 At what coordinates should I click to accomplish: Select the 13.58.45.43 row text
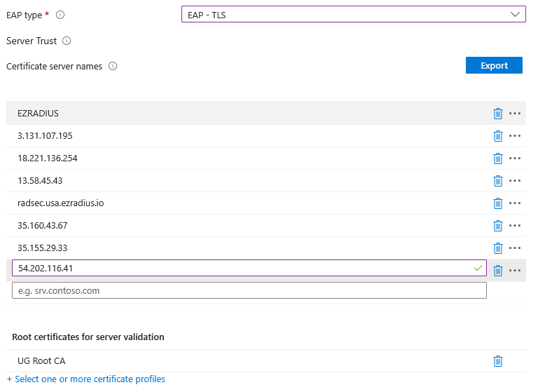tap(40, 181)
